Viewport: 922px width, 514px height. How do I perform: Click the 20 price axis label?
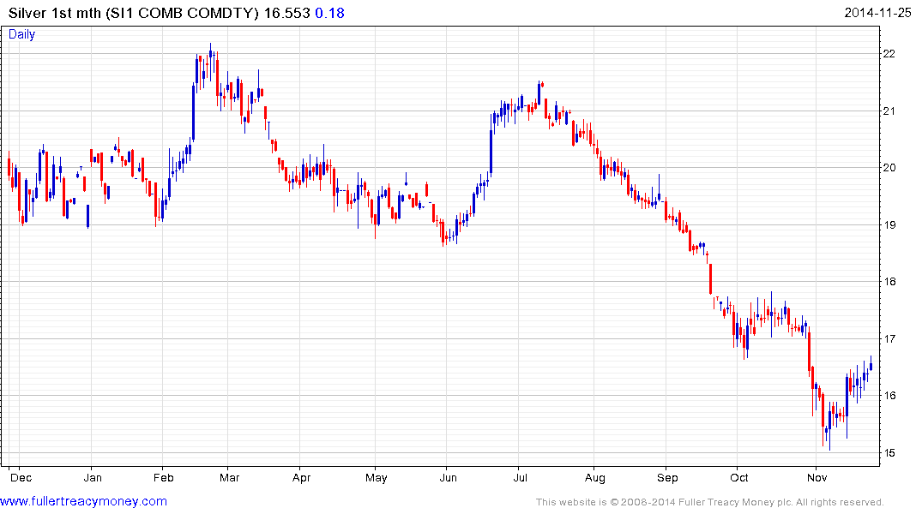point(889,168)
